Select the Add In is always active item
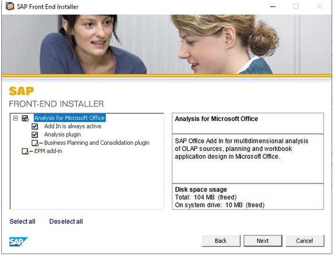 pos(73,126)
